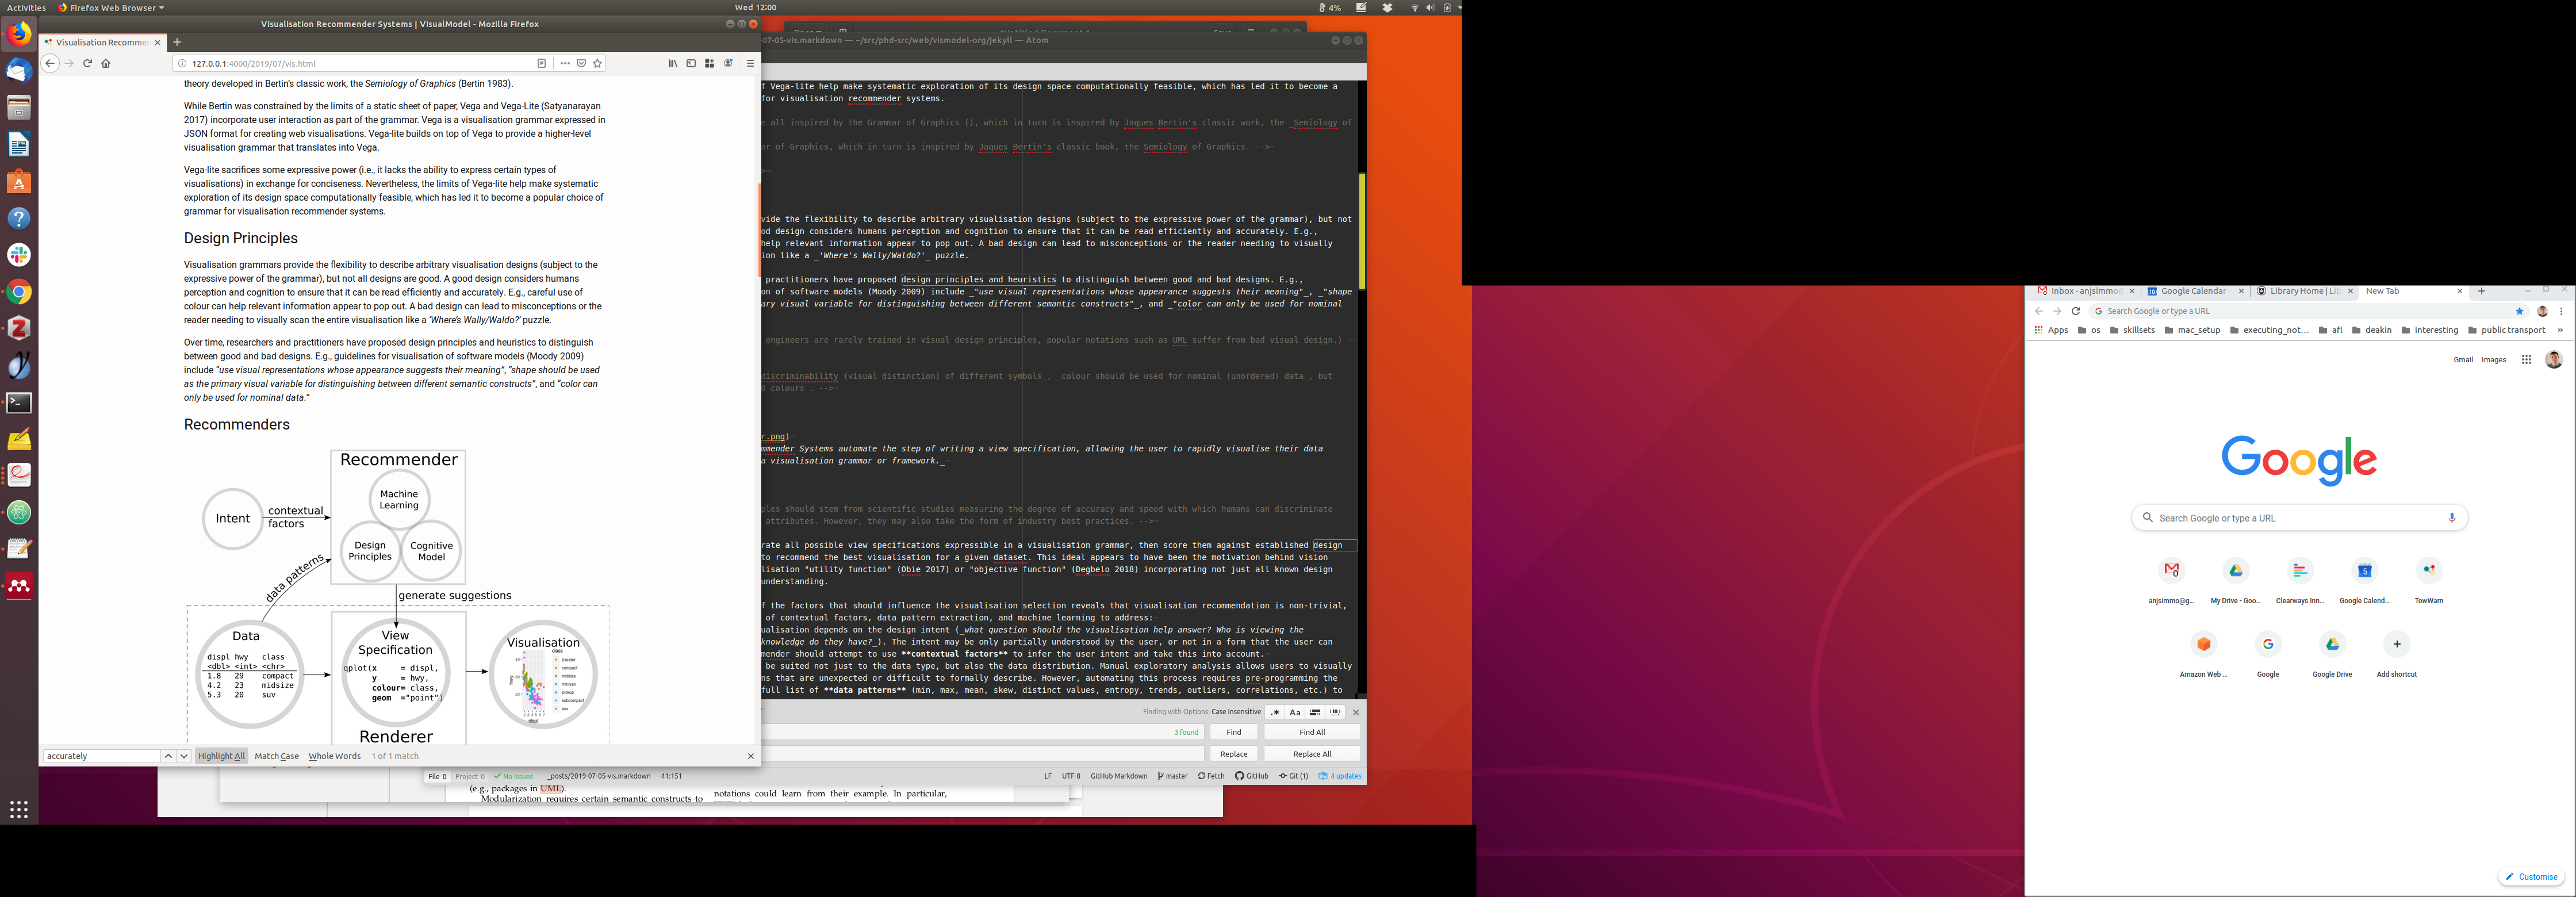Open the deakin bookmarks folder
Image resolution: width=2576 pixels, height=897 pixels.
point(2371,330)
